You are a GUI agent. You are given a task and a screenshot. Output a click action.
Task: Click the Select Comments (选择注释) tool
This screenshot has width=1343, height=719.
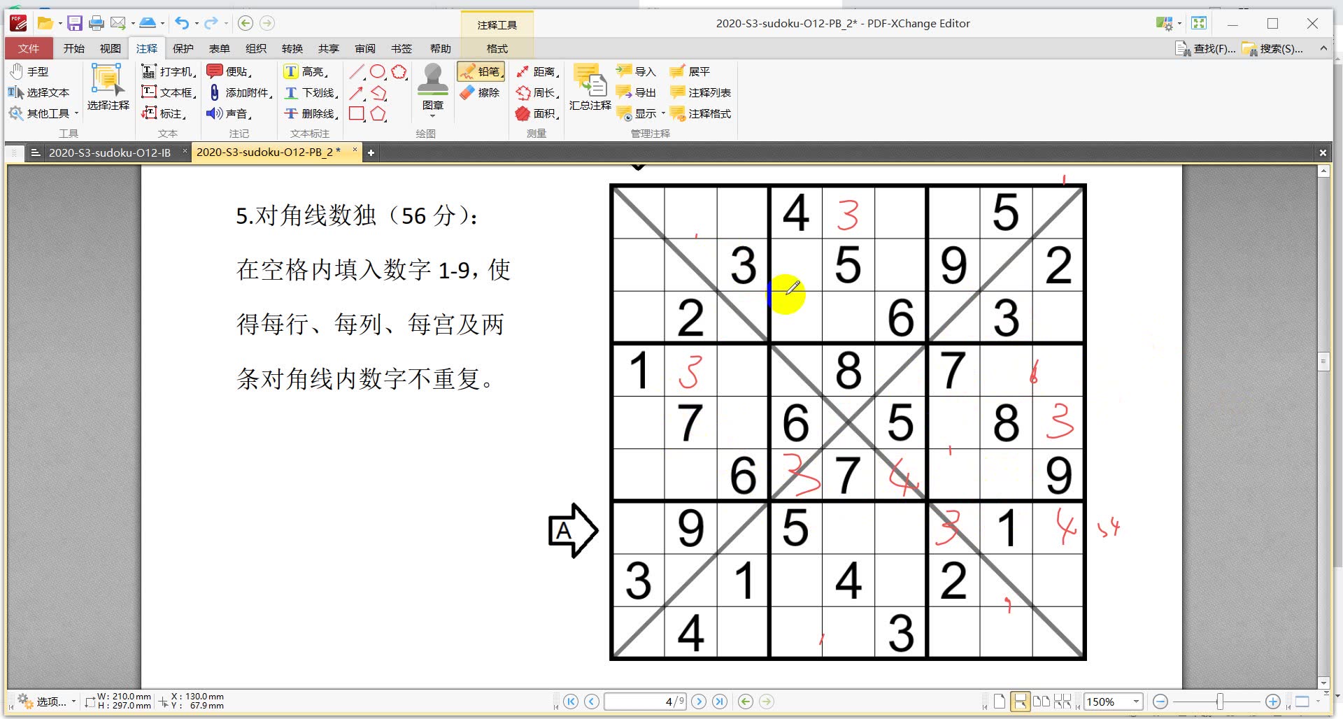(108, 88)
